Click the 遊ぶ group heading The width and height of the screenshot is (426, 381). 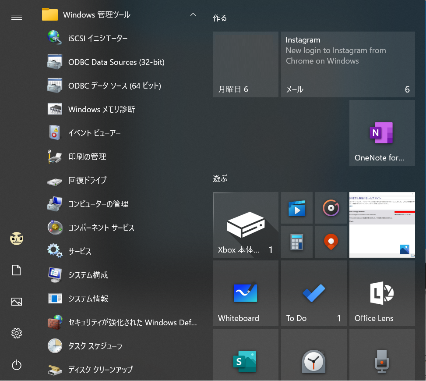point(220,178)
